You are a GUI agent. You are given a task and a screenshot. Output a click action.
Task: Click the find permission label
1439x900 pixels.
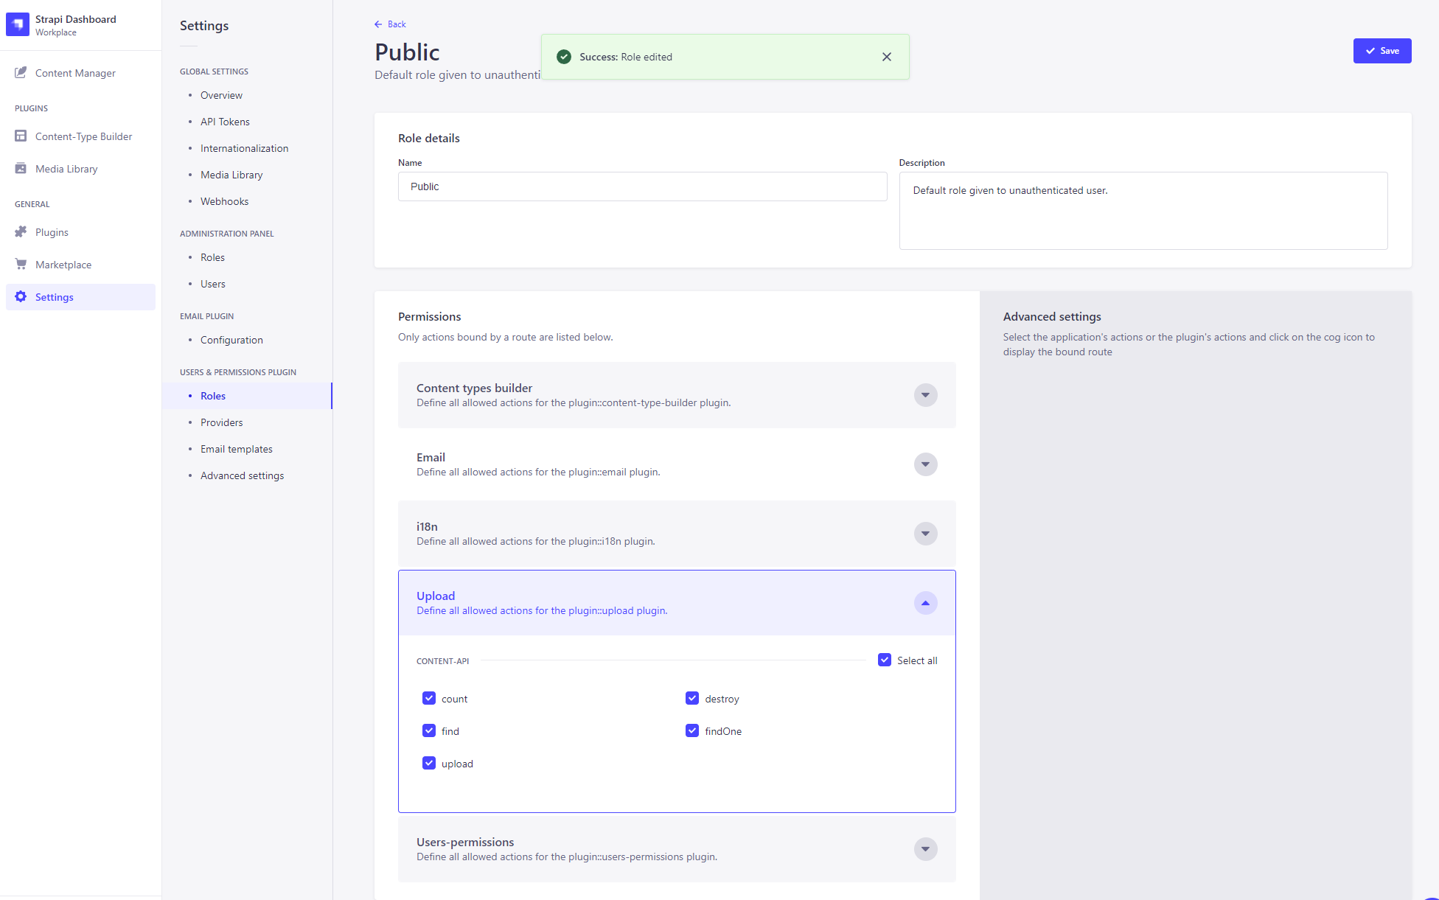[x=449, y=730]
